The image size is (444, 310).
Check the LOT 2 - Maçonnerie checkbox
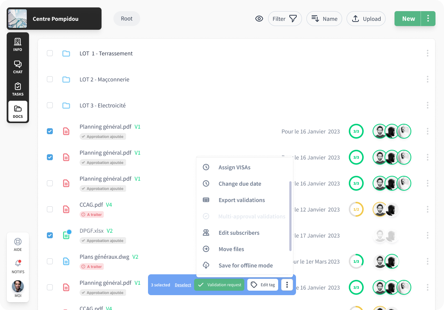point(50,79)
